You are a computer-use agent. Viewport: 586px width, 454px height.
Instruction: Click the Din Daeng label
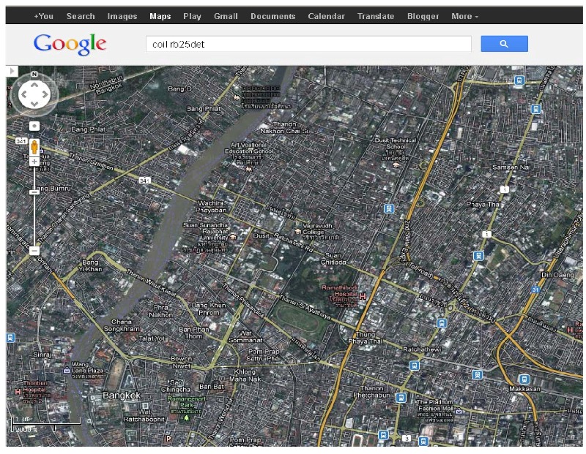click(557, 275)
